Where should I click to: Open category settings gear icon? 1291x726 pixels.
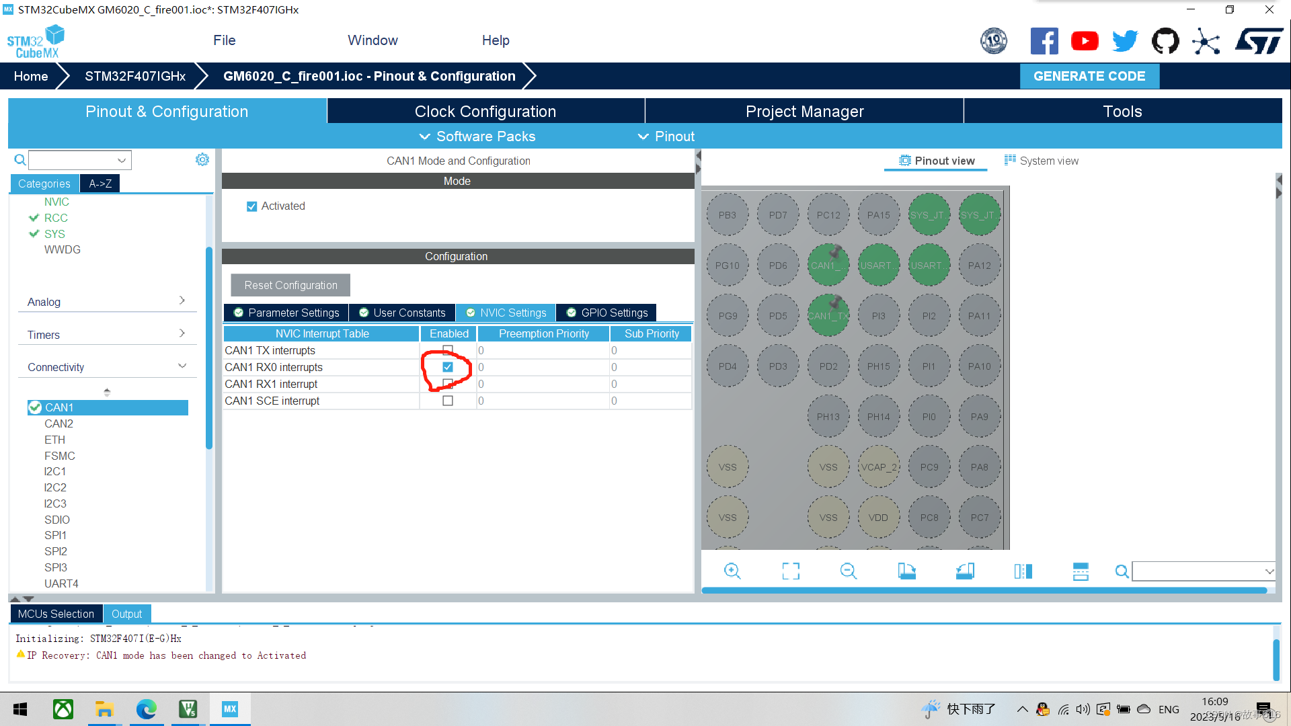coord(202,159)
